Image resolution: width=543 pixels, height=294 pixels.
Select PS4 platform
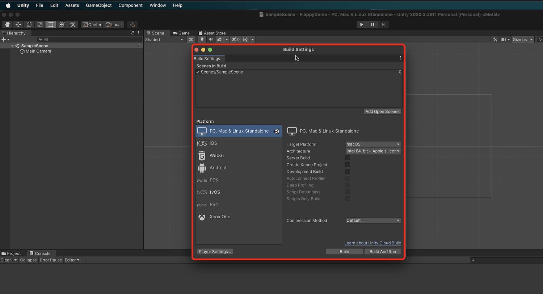(239, 205)
